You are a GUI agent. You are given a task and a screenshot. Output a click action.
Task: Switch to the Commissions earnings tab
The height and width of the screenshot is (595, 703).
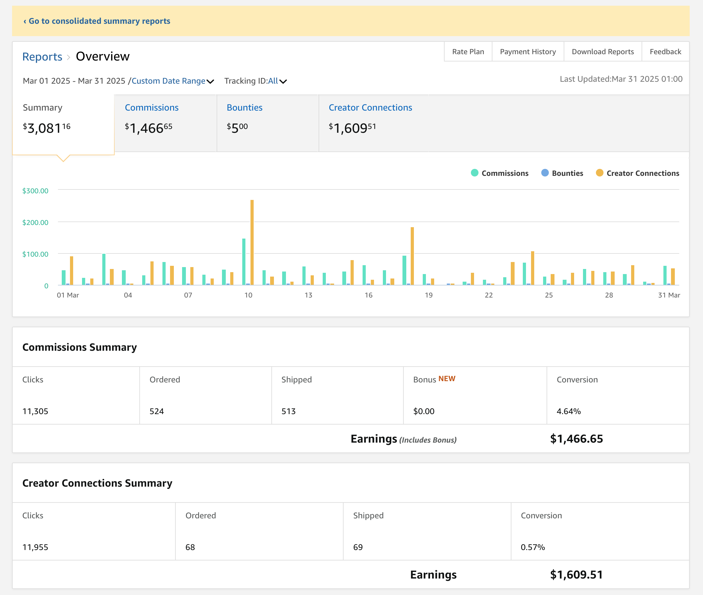coord(151,108)
